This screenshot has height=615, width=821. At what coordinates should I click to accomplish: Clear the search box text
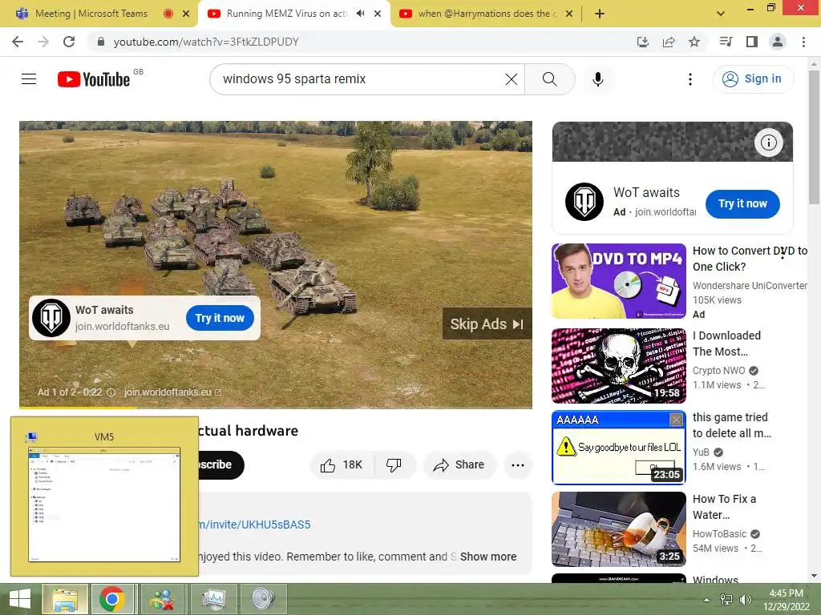tap(511, 79)
